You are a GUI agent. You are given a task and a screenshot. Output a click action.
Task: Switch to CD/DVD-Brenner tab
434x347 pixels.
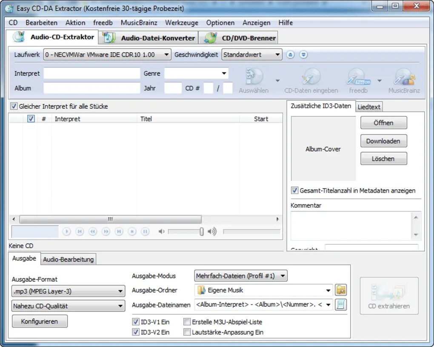pos(238,37)
